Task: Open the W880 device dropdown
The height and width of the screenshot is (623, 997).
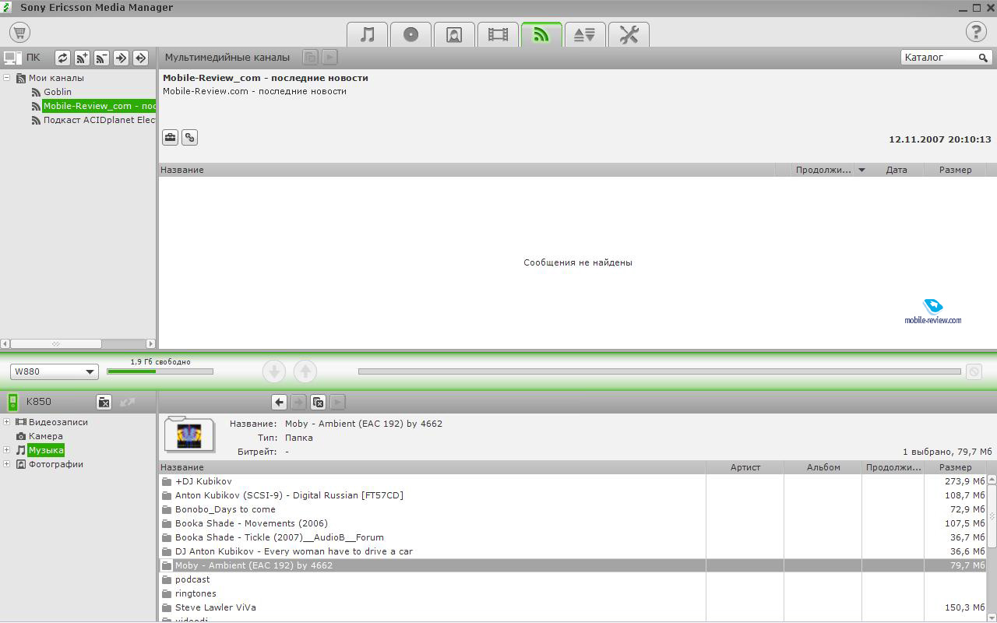Action: (x=55, y=371)
